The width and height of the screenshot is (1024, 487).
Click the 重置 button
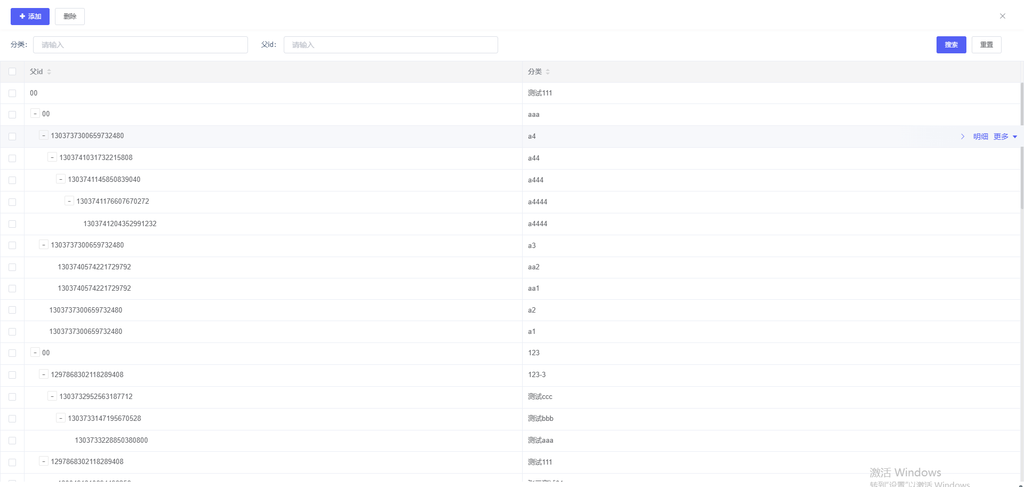tap(986, 45)
